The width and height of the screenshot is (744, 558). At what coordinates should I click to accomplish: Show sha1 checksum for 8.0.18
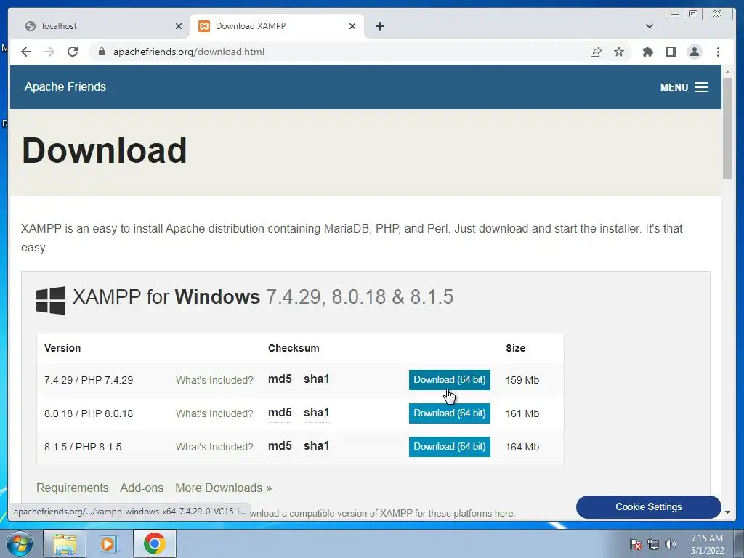click(x=316, y=413)
